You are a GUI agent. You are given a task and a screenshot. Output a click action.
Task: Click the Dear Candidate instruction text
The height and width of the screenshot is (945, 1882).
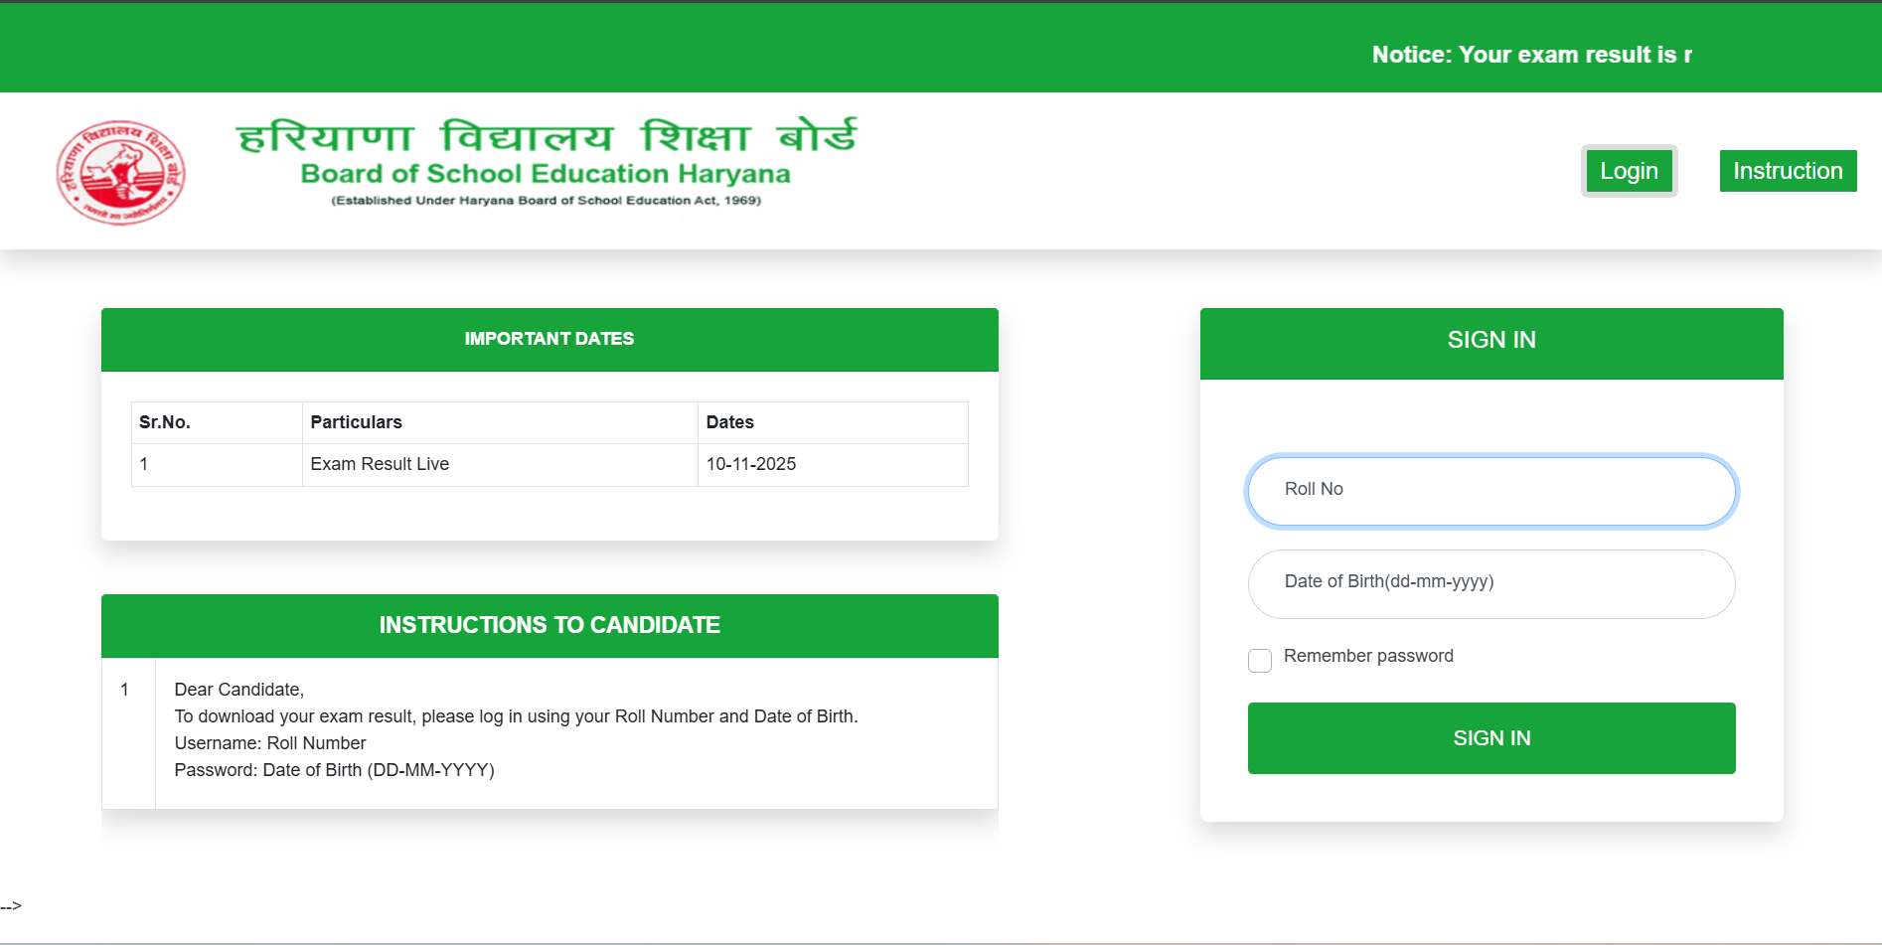click(239, 690)
